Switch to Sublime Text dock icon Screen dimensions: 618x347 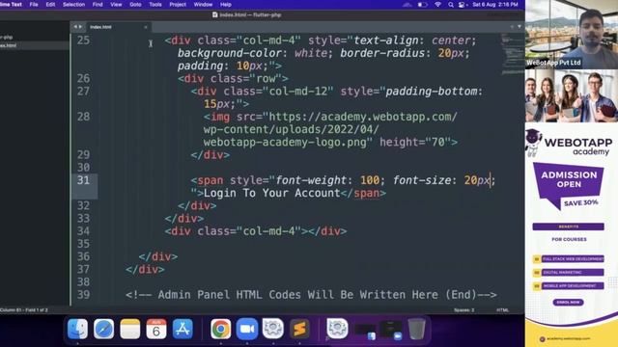point(299,329)
